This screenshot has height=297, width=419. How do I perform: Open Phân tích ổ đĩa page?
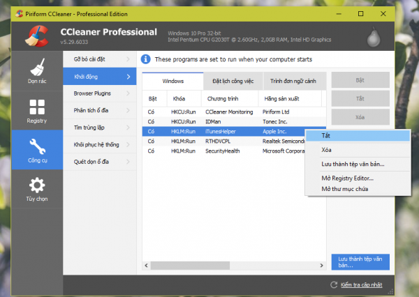tap(100, 110)
